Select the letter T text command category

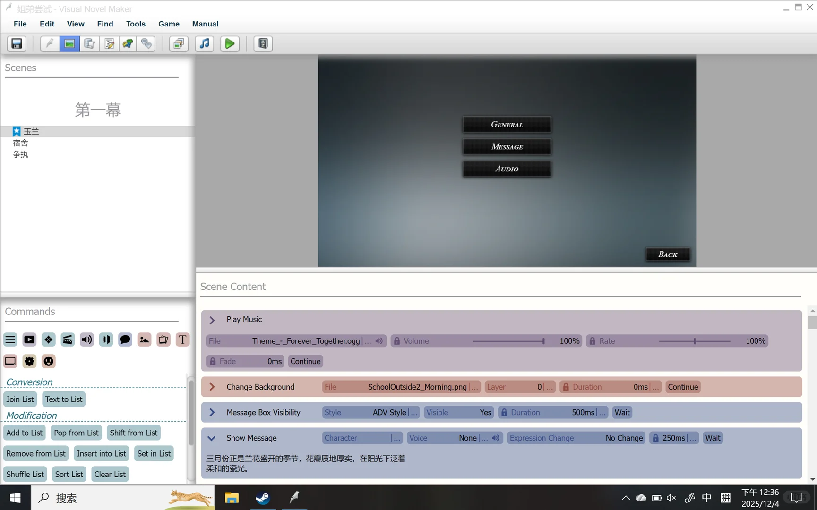(x=182, y=340)
